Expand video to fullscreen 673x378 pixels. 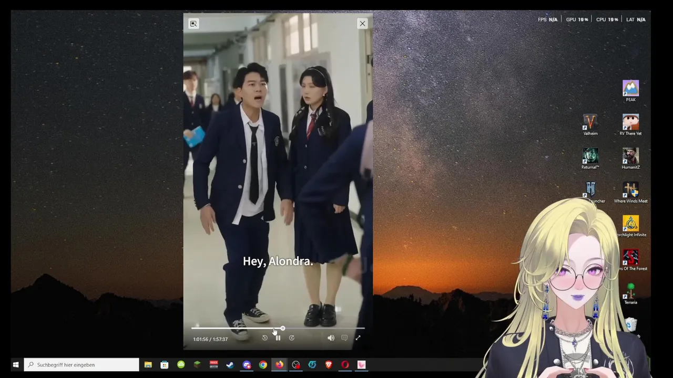coord(358,338)
